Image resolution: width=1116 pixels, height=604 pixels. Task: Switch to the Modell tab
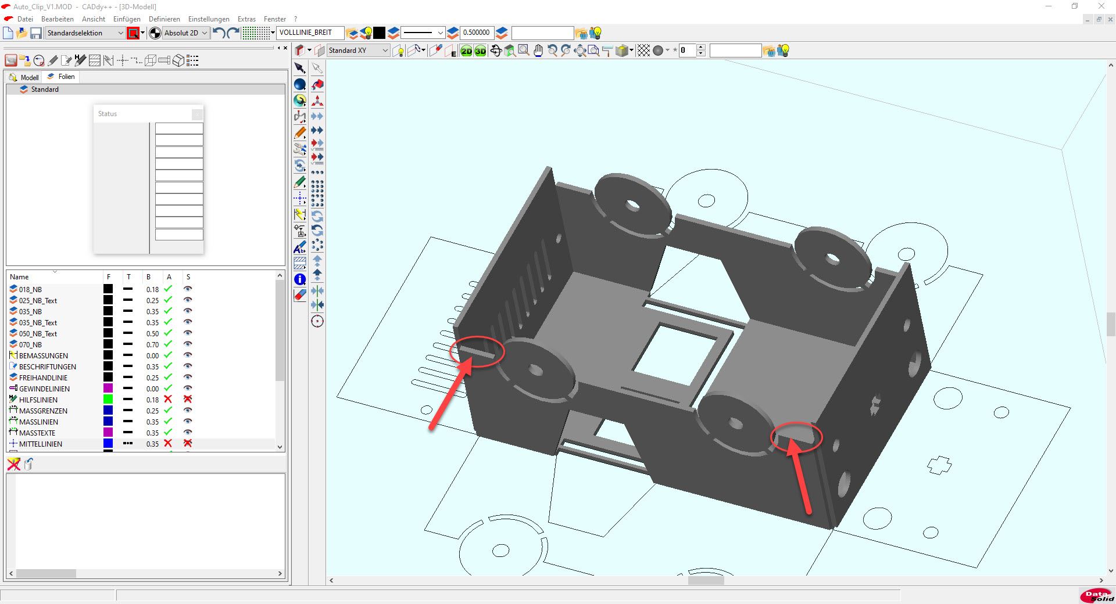click(x=24, y=77)
